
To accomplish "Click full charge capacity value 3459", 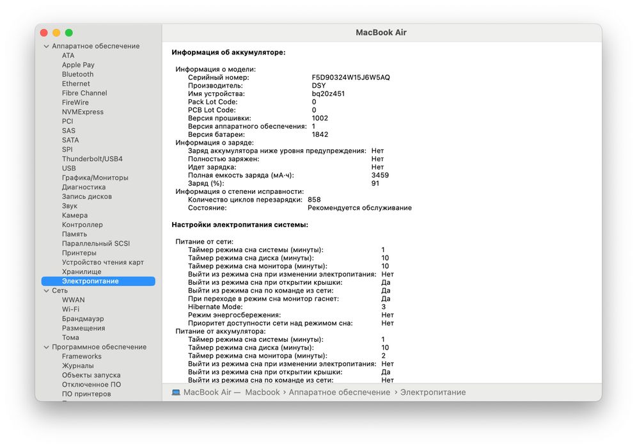I will pos(380,175).
